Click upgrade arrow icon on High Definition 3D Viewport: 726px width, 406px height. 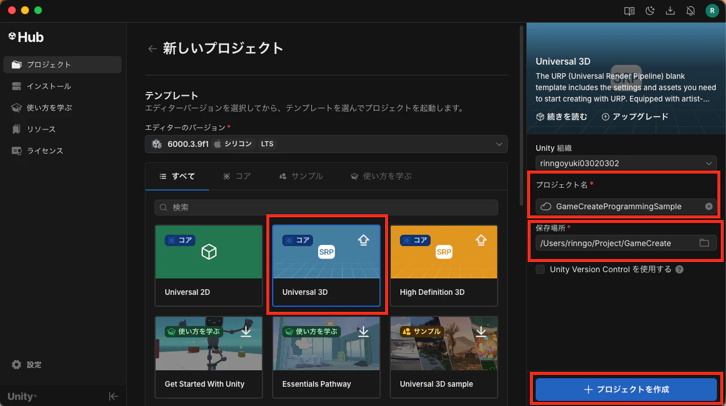pos(481,240)
